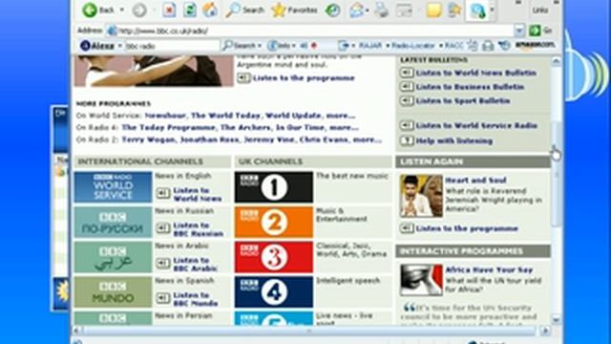Click the Forward navigation button
The image size is (611, 344).
[139, 11]
